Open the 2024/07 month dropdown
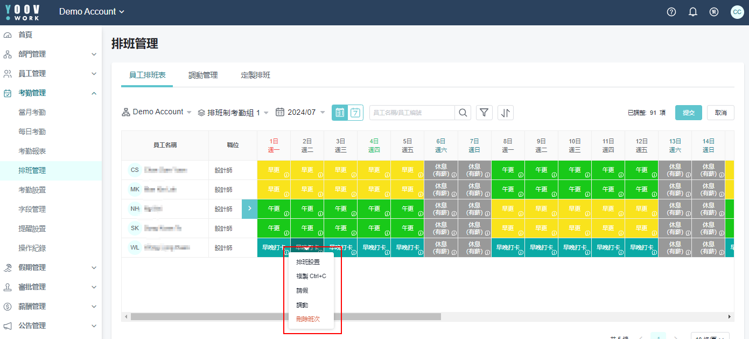749x339 pixels. tap(300, 112)
